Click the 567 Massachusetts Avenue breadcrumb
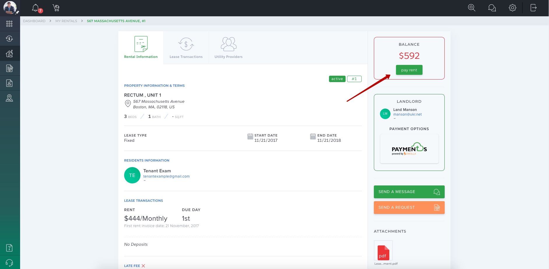The height and width of the screenshot is (269, 549). [116, 21]
